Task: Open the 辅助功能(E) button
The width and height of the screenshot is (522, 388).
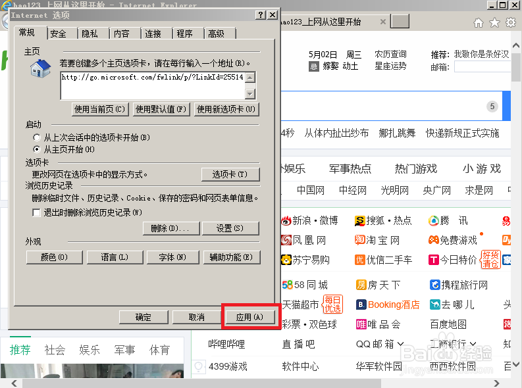Action: (232, 257)
